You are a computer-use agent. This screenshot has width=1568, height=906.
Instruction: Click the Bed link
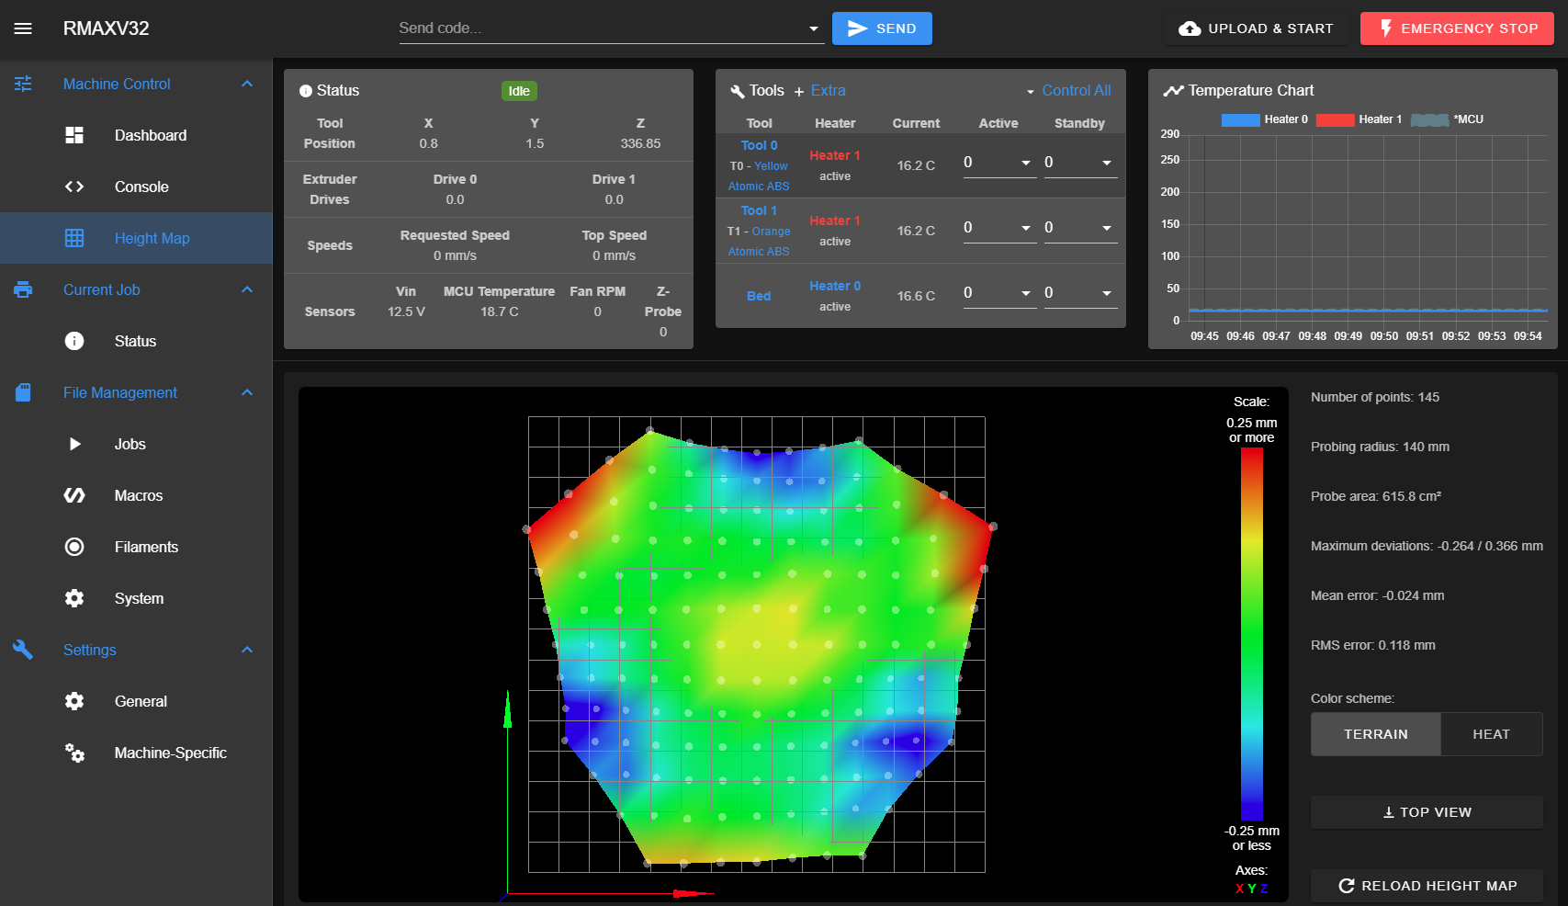(759, 296)
